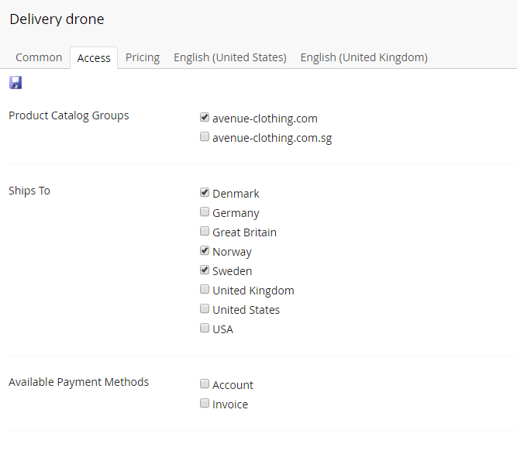
Task: Tick the United Kingdom checkbox
Action: coord(205,289)
